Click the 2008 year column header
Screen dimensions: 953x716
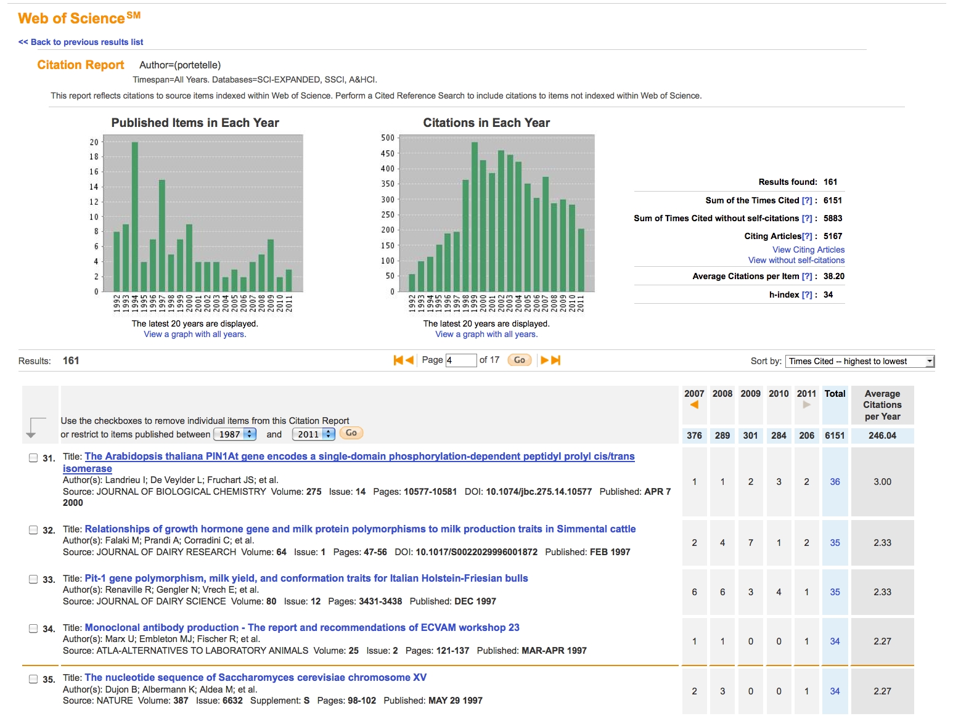(x=722, y=394)
